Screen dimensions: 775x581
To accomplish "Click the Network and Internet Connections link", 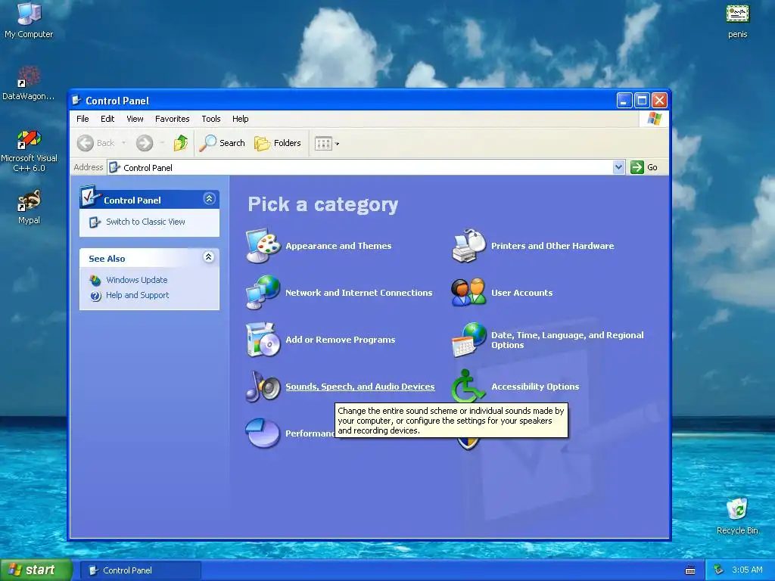I will coord(359,293).
